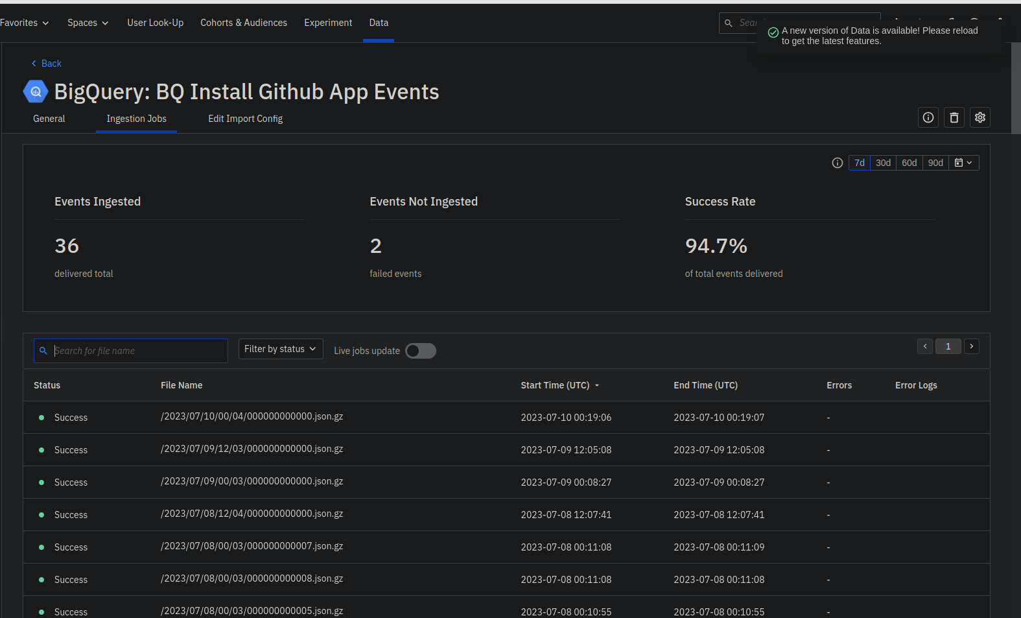1021x618 pixels.
Task: Open the Edit Import Config tab
Action: click(x=246, y=119)
